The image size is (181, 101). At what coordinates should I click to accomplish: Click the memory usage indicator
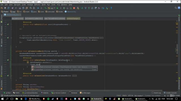tap(175, 95)
